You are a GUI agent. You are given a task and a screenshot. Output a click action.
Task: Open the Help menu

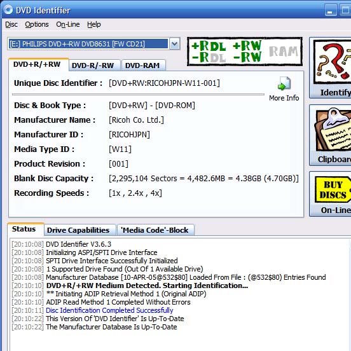94,24
